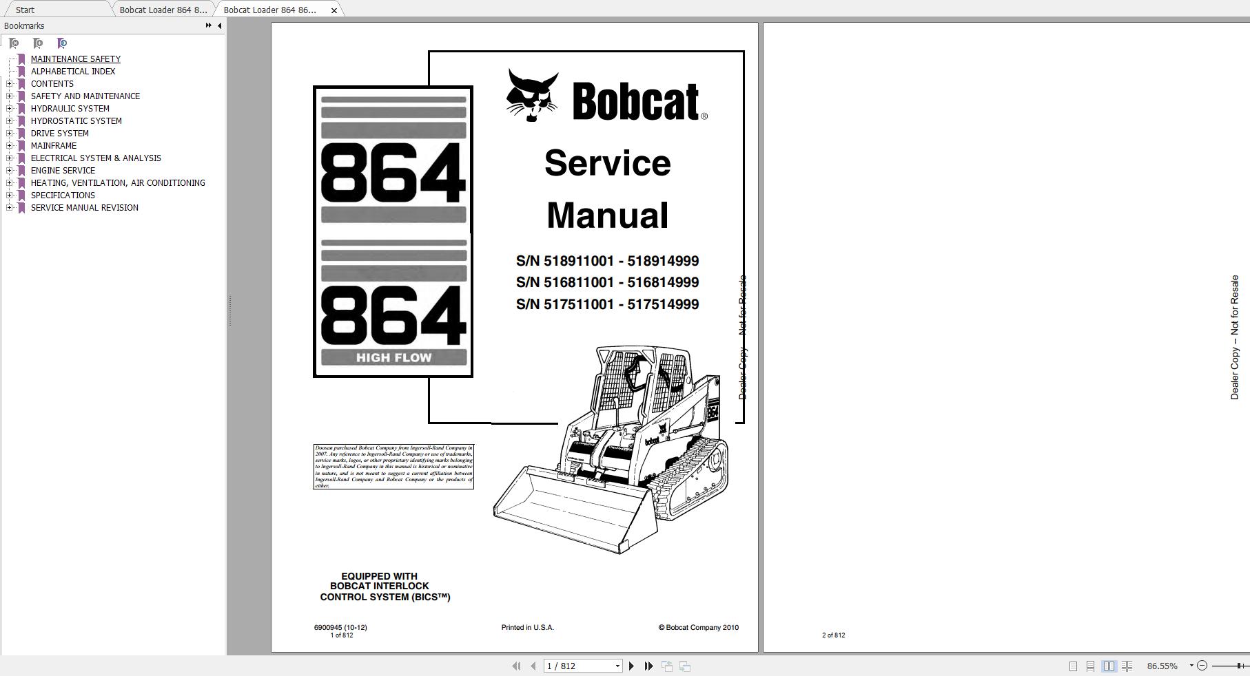The image size is (1250, 676).
Task: Click the expand current bookmark icon
Action: point(62,43)
